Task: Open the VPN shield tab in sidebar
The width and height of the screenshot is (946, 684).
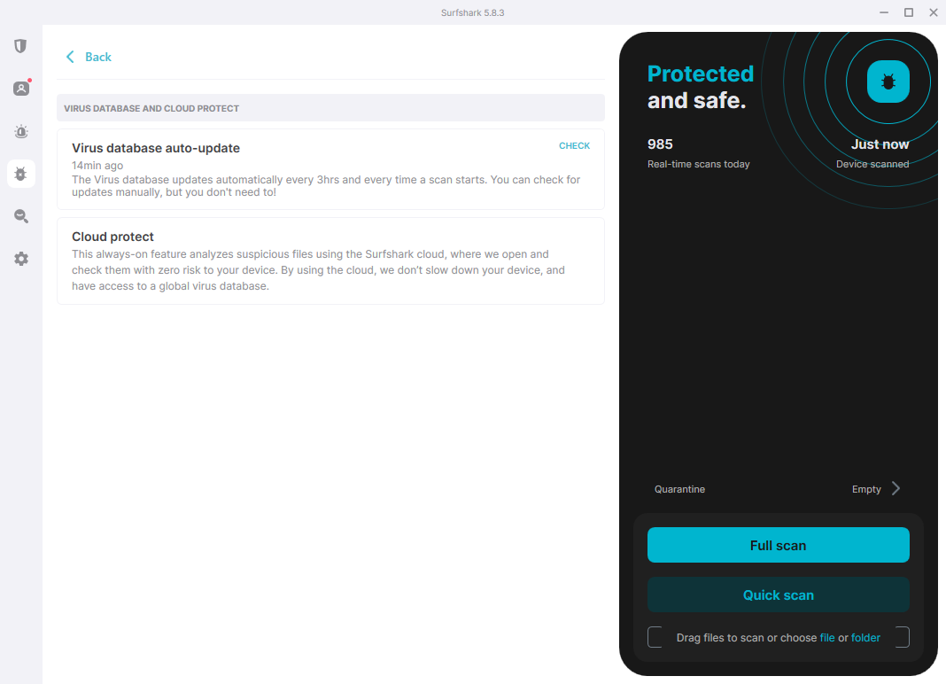Action: (x=20, y=46)
